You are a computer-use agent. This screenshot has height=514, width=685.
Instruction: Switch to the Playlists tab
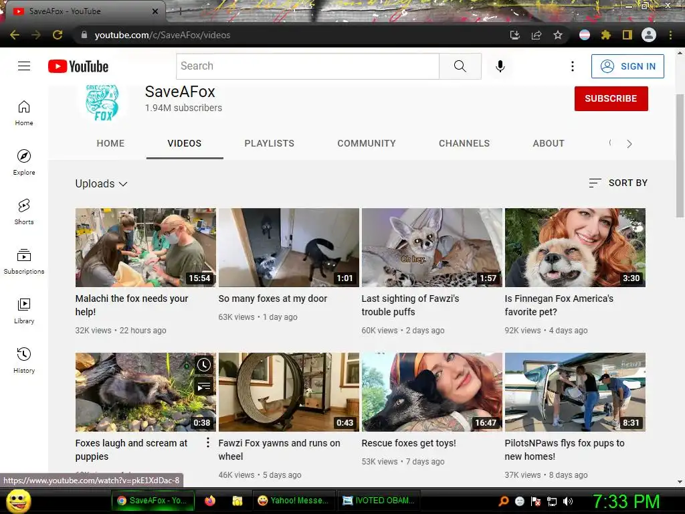[x=269, y=143]
